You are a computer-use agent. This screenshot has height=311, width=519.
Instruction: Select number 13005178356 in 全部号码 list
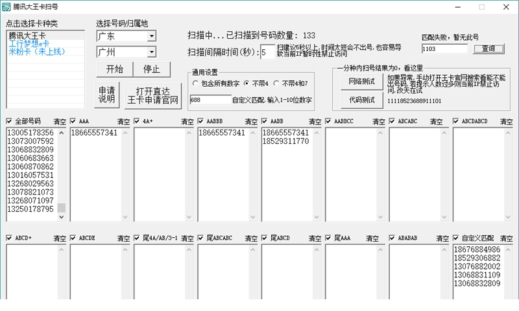coord(30,133)
